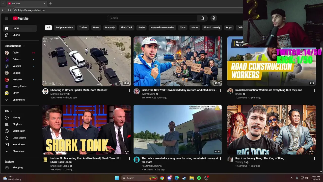Open Watch later in the sidebar
This screenshot has width=323, height=182.
[20, 131]
